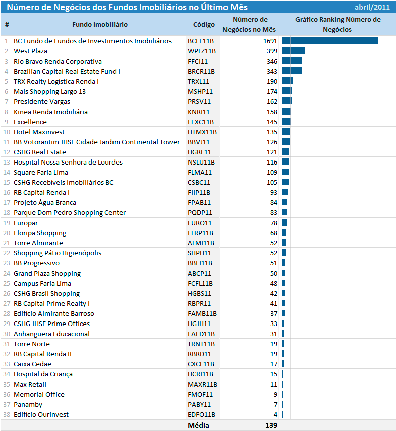
Task: Click the code MSHP11
Action: click(x=200, y=92)
